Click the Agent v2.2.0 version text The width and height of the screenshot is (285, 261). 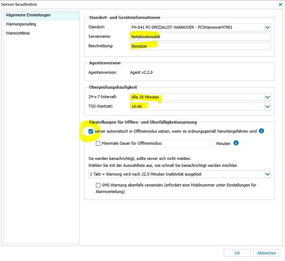click(x=141, y=72)
